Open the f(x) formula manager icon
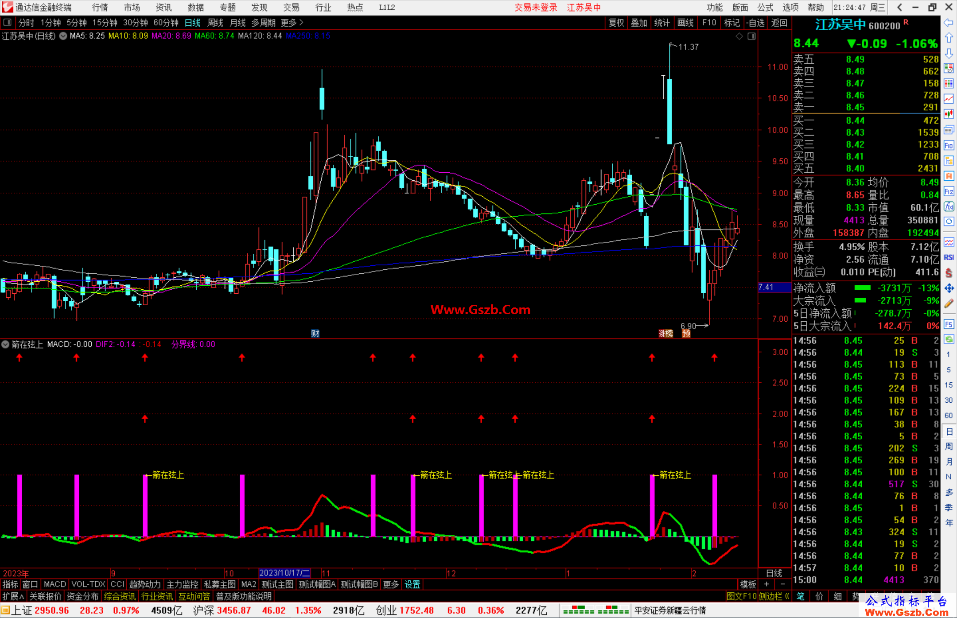 (x=949, y=206)
